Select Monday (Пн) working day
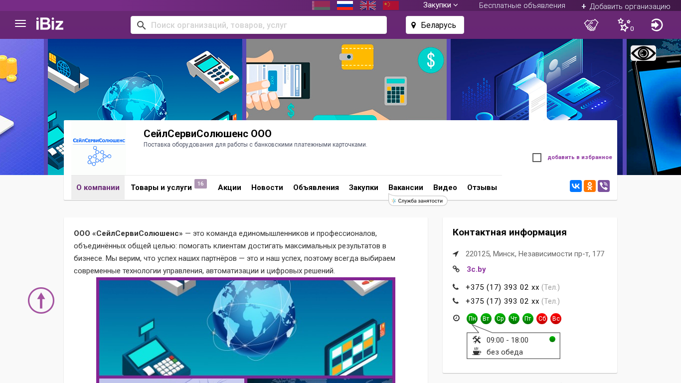The width and height of the screenshot is (681, 383). coord(472,319)
